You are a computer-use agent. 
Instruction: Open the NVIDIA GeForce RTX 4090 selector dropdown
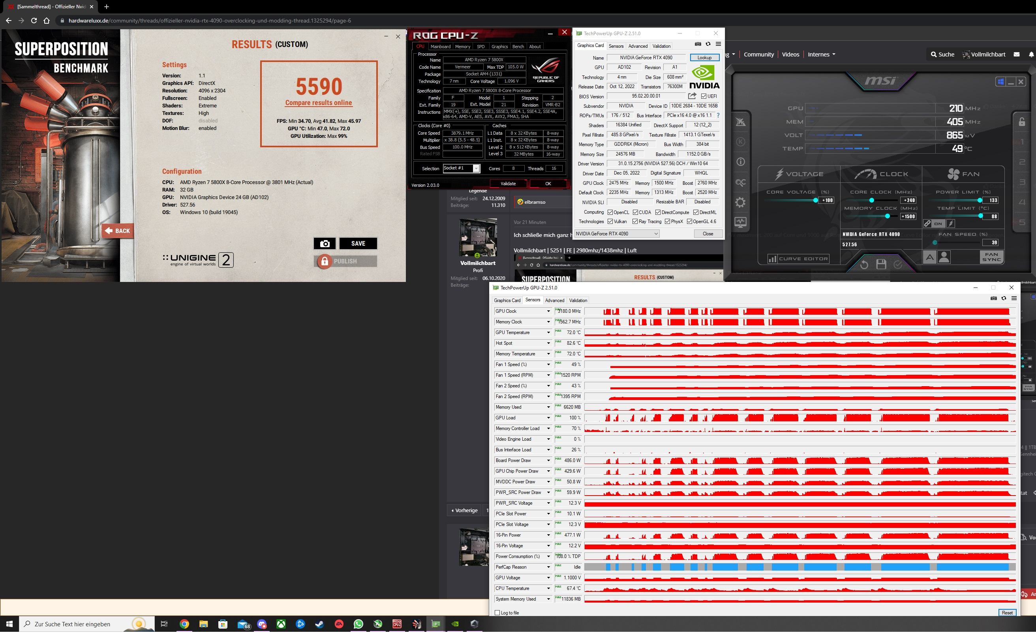point(655,234)
